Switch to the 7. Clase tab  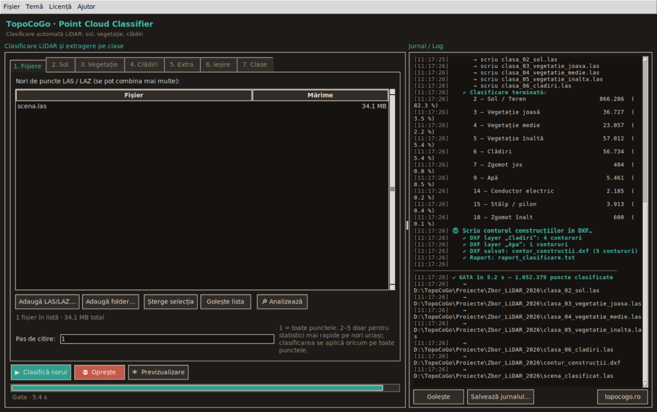click(x=255, y=65)
